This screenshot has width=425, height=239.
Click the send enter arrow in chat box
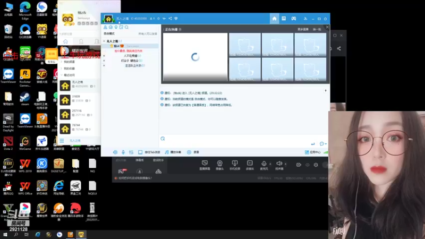point(313,143)
